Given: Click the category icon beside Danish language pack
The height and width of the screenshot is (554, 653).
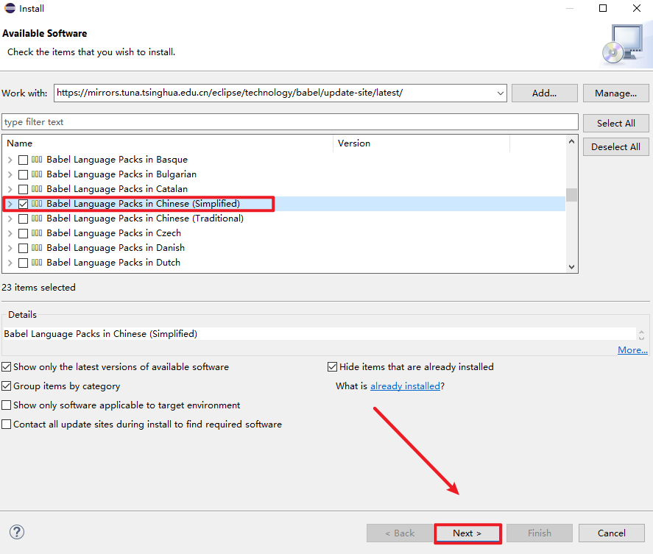Looking at the screenshot, I should pyautogui.click(x=37, y=248).
